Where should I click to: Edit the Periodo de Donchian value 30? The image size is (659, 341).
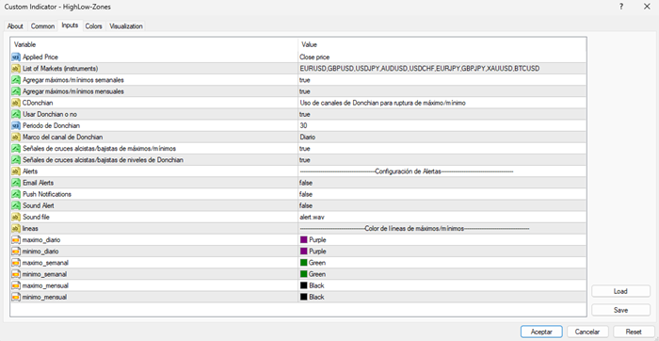tap(303, 125)
